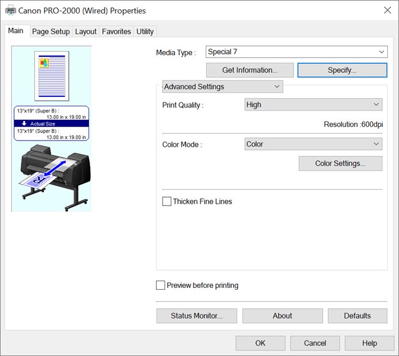Open the Favorites tab
The width and height of the screenshot is (399, 356).
(116, 31)
